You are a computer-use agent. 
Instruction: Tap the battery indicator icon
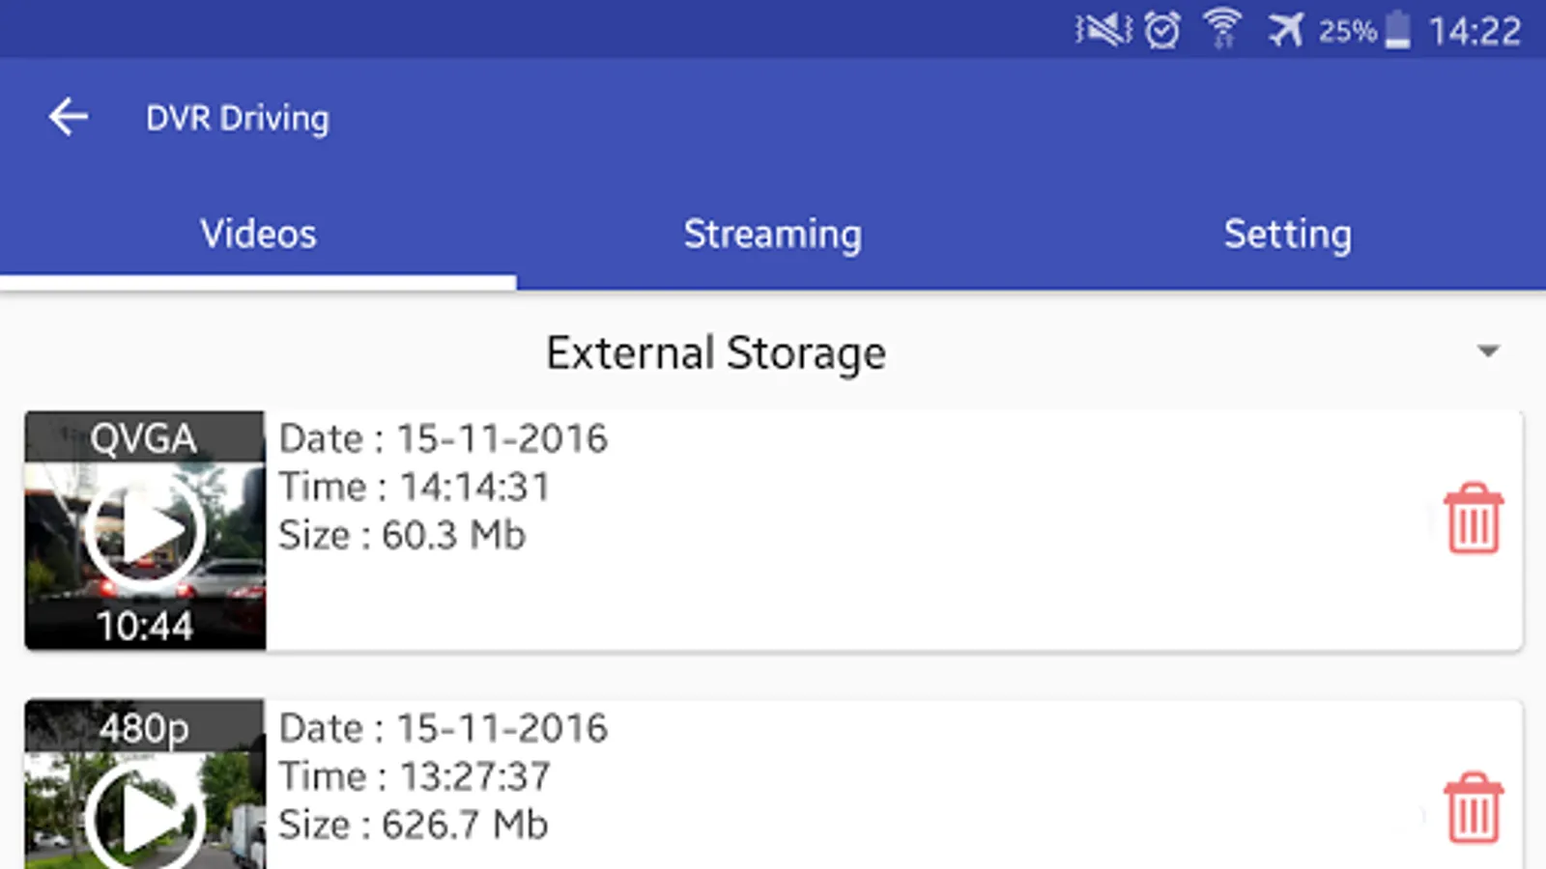coord(1397,30)
